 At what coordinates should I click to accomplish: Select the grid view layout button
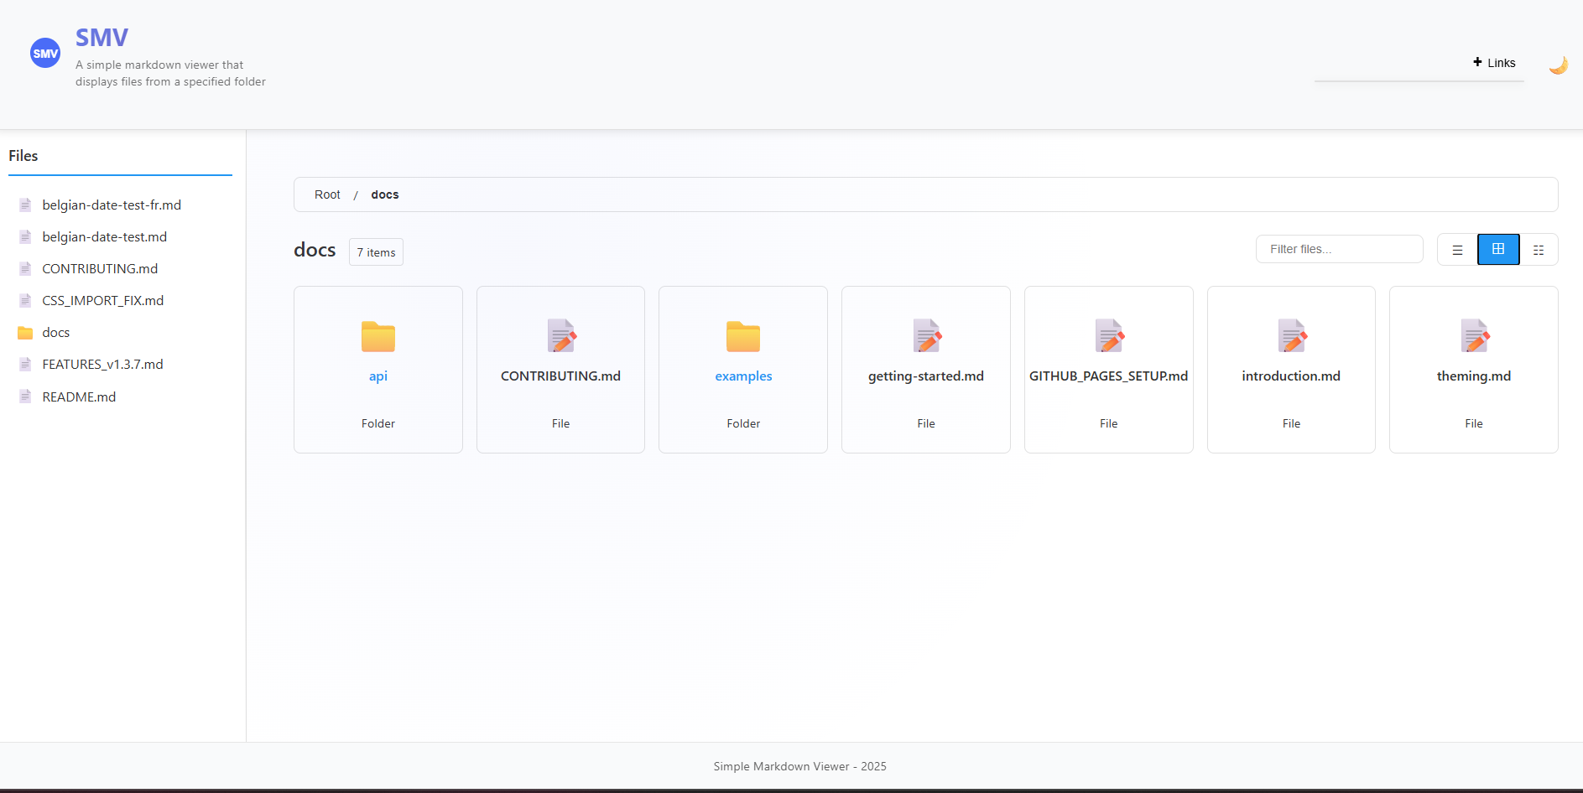(x=1498, y=250)
